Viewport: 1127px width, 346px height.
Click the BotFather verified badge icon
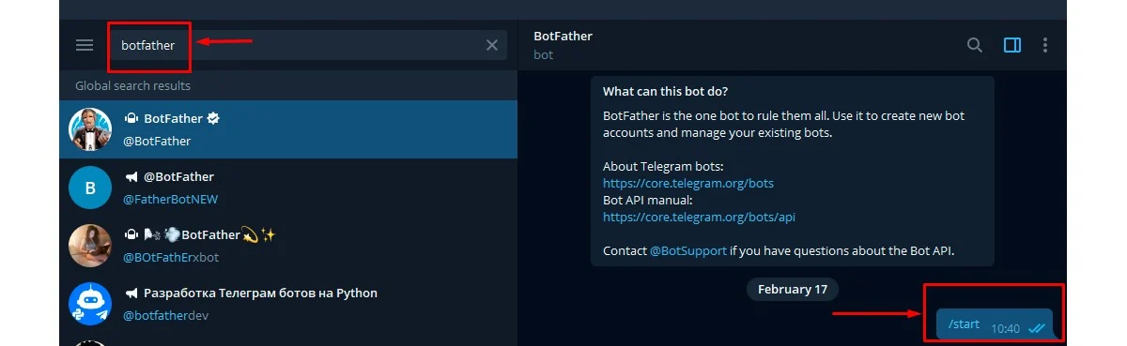tap(214, 119)
